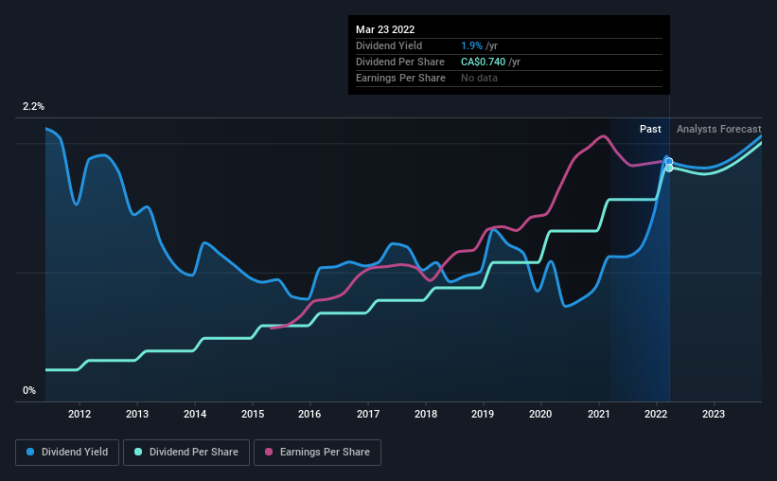Click the teal Dividend Per Share marker on chart
Image resolution: width=777 pixels, height=481 pixels.
[669, 169]
